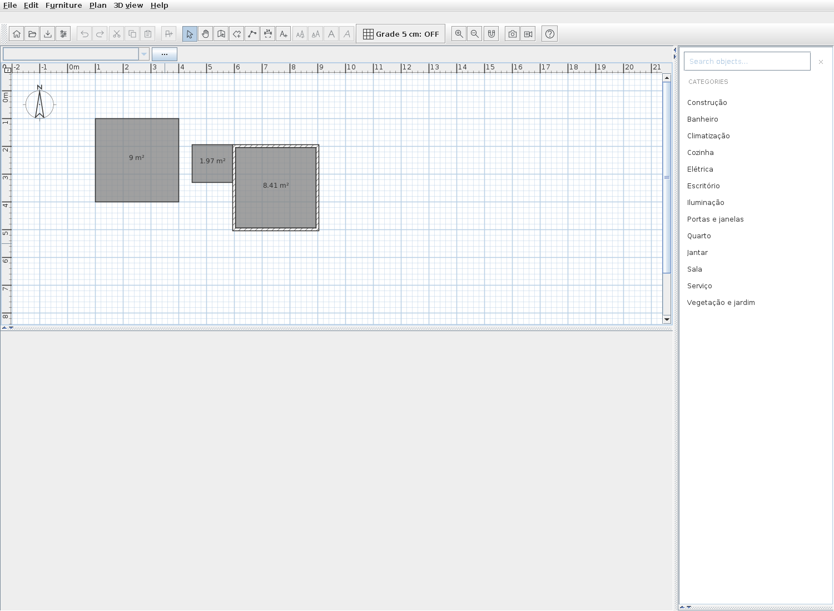Select the 1.97 m² room on plan
This screenshot has height=611, width=834.
[x=212, y=163]
